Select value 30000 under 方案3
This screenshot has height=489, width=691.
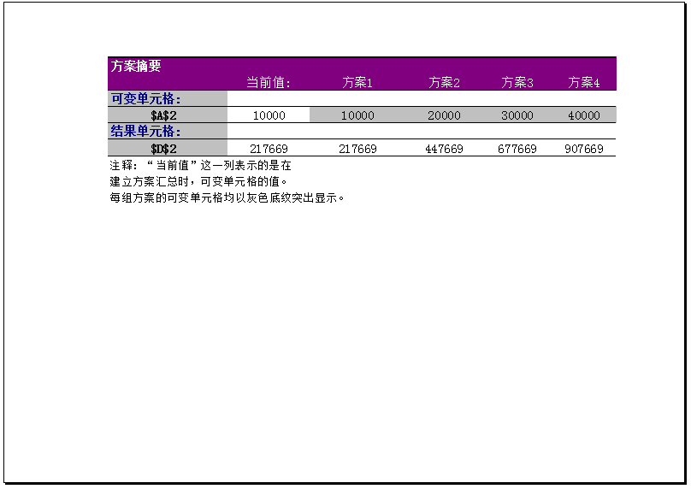(517, 115)
